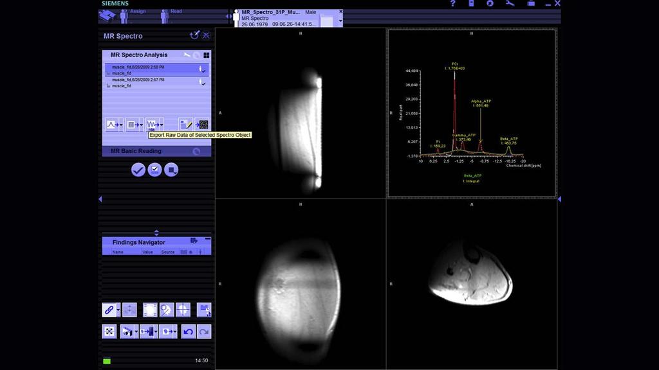Click the undo icon
The width and height of the screenshot is (659, 370).
pos(189,331)
